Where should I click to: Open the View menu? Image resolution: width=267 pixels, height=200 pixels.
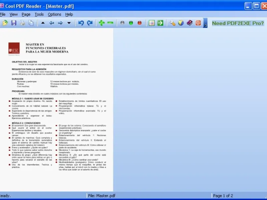click(13, 14)
